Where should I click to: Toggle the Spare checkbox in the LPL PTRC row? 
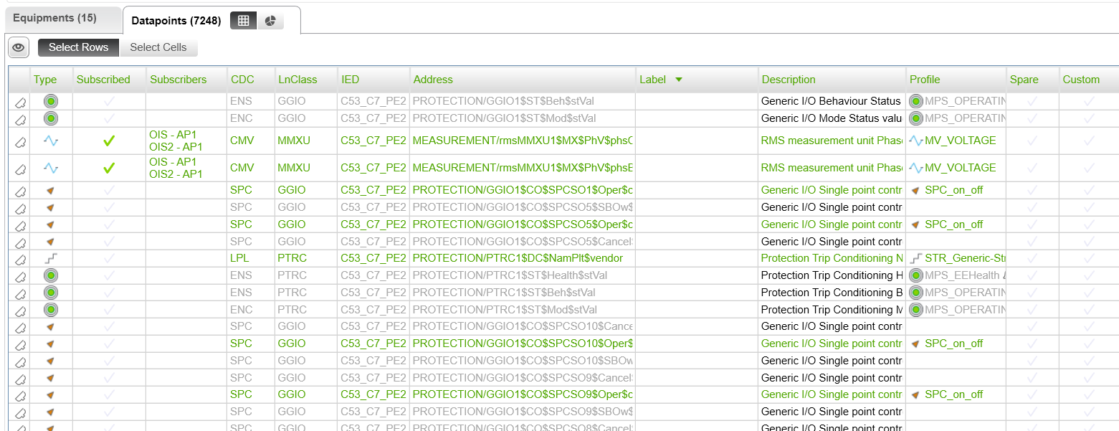1032,258
